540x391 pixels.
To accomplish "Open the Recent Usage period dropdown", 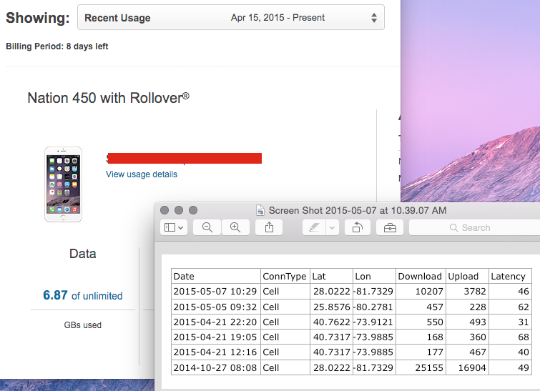I will click(231, 18).
